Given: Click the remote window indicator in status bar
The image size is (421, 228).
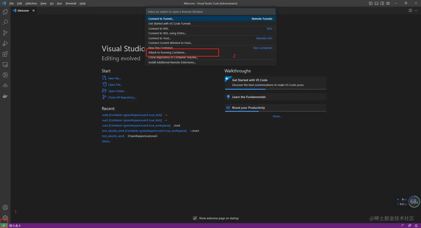Looking at the screenshot, I should click(4, 225).
